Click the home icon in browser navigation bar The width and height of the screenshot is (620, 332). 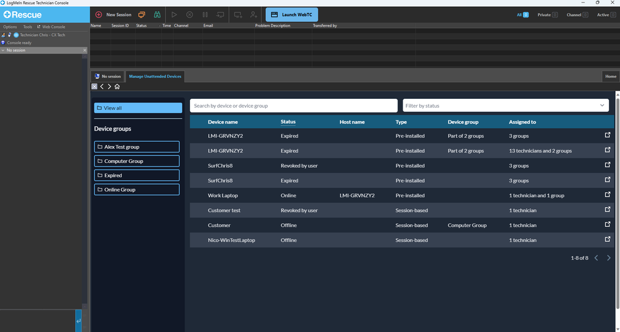click(117, 86)
